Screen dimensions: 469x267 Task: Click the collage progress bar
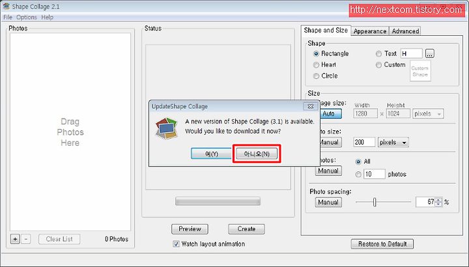click(218, 201)
